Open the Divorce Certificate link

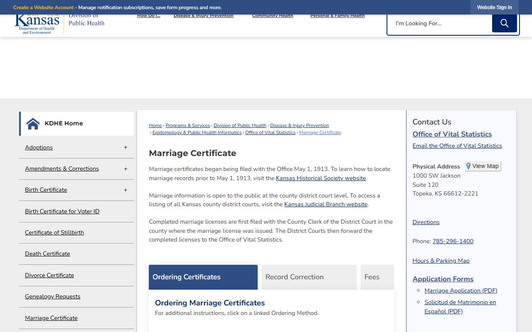click(x=49, y=275)
